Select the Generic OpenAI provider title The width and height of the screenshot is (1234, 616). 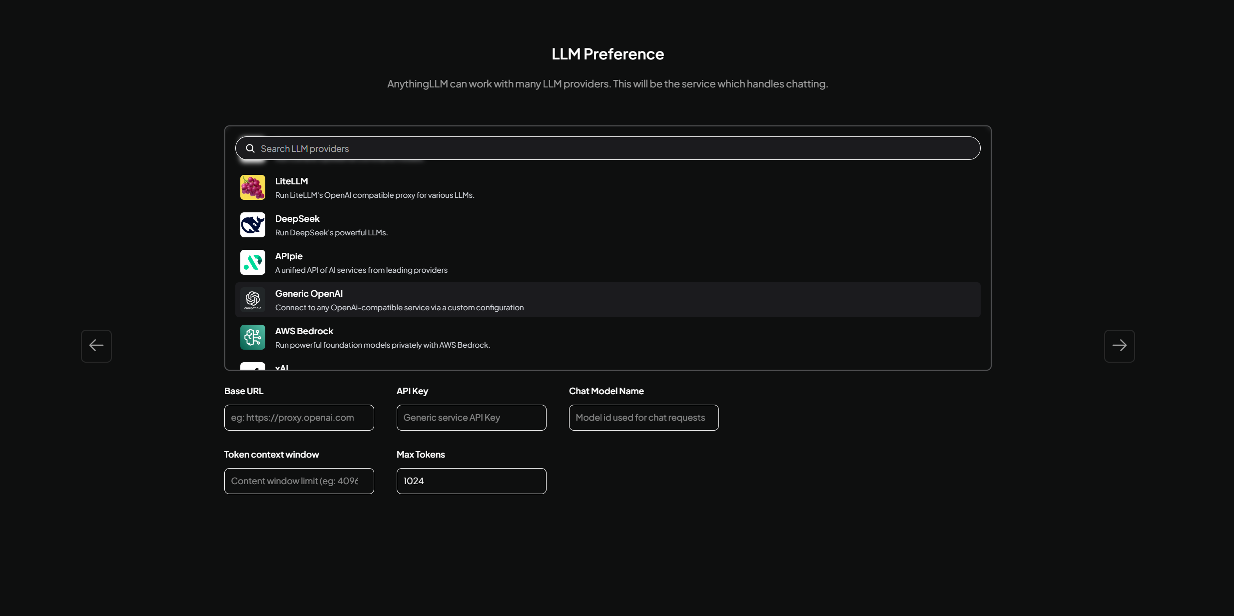309,294
